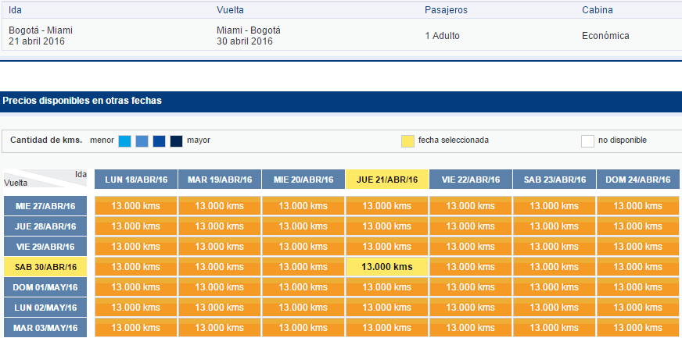Pick 13.000 kms for SAB 23 and DOM 01/MAY
The height and width of the screenshot is (338, 682).
pyautogui.click(x=554, y=286)
